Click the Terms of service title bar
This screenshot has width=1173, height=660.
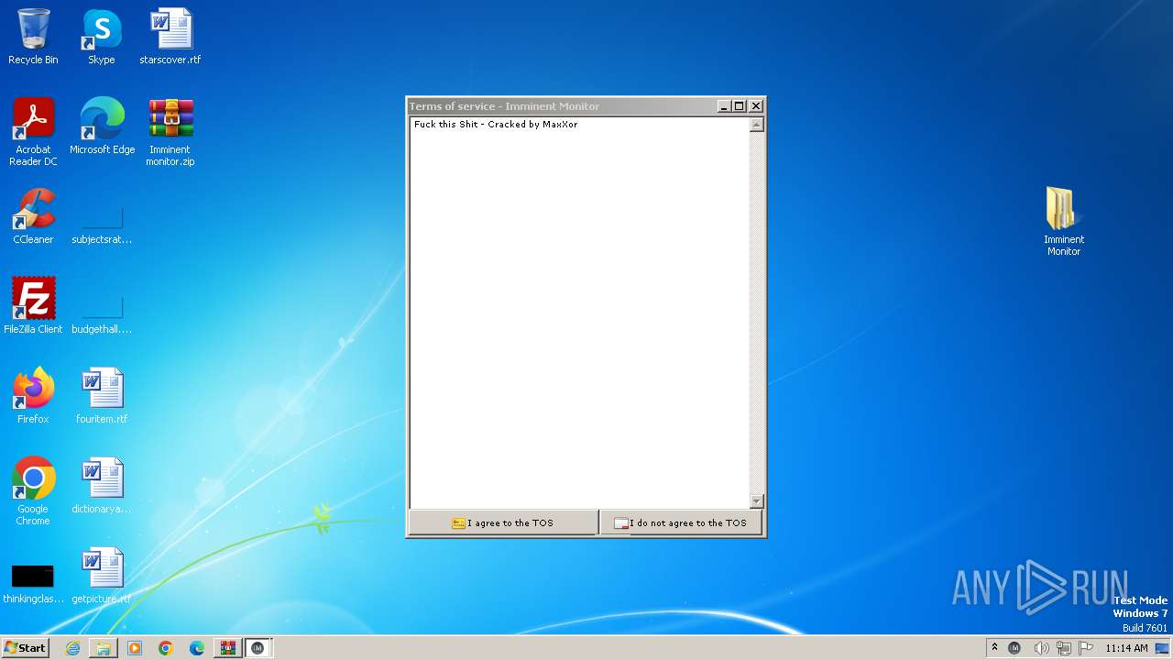click(561, 106)
